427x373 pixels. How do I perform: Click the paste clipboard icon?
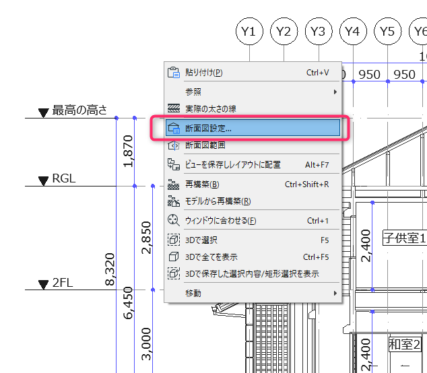coord(174,73)
